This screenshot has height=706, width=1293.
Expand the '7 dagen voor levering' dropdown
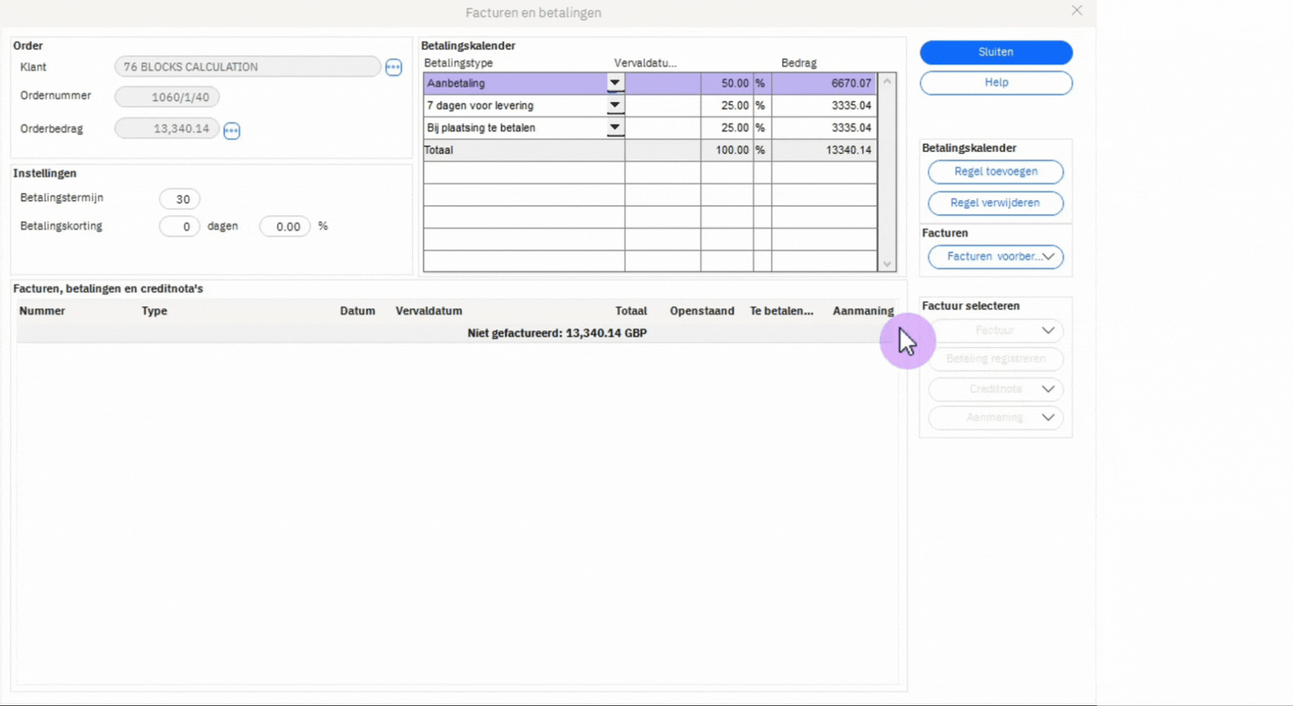point(614,105)
